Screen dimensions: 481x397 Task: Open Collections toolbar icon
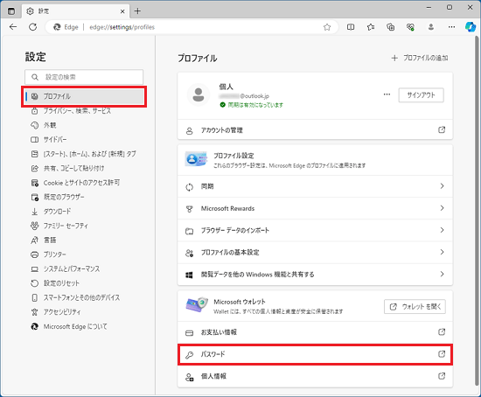coord(391,27)
